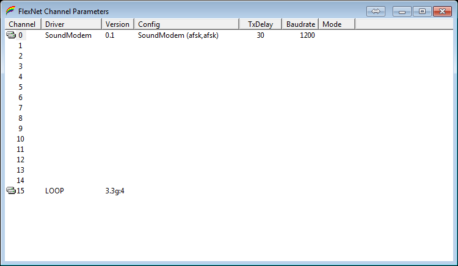Click the Baudrate value 1200

tap(307, 35)
